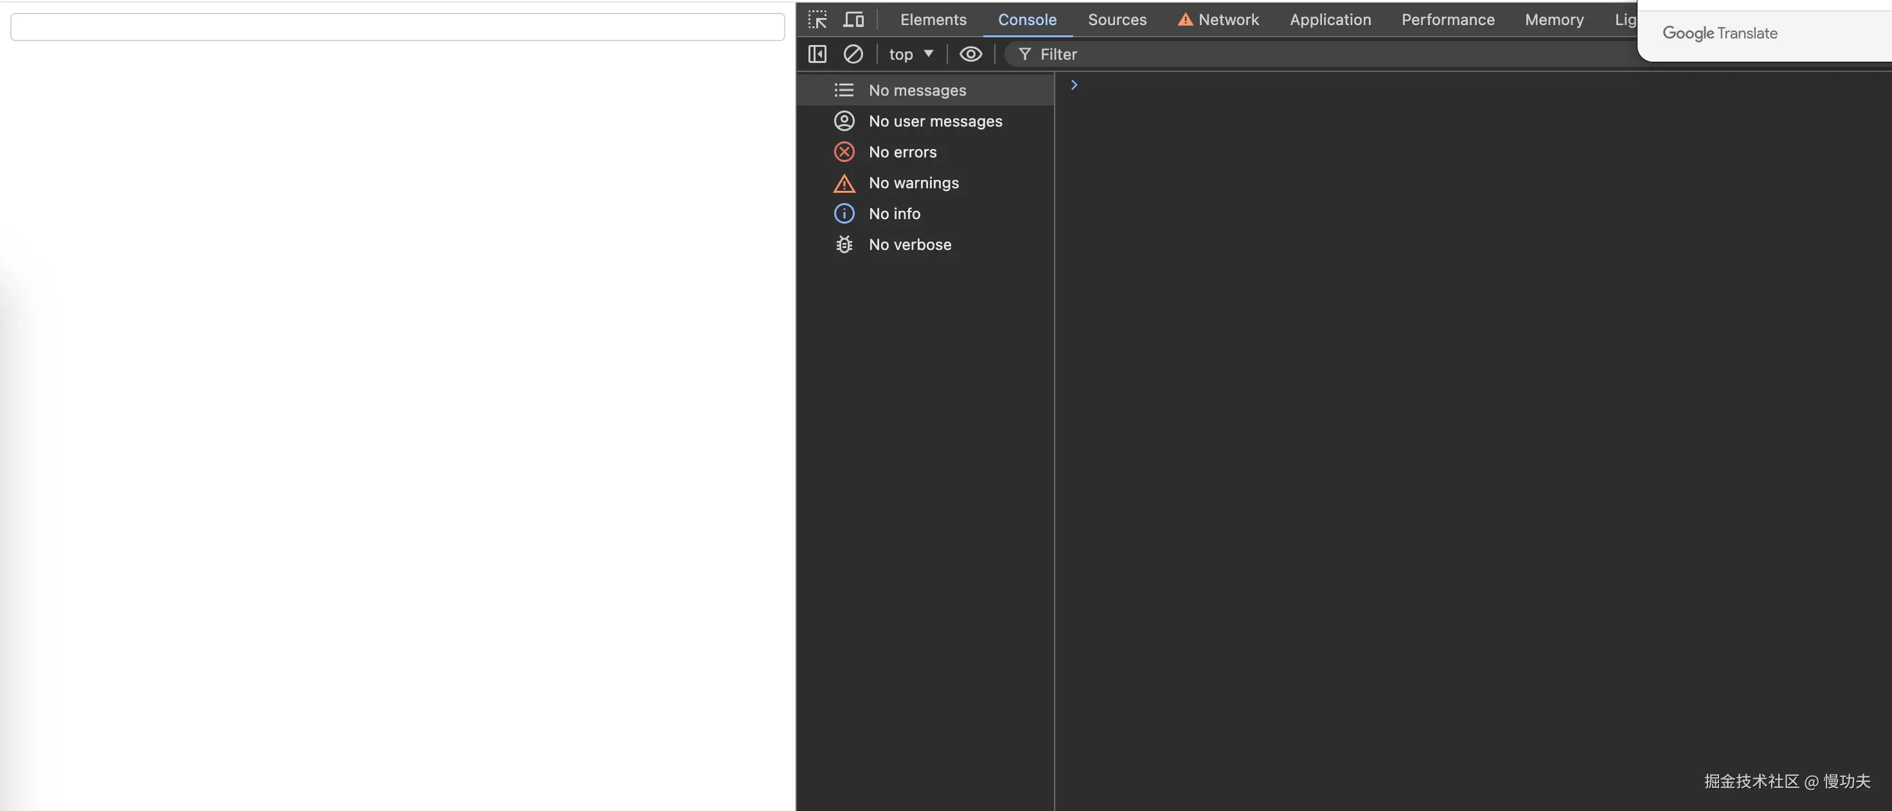The width and height of the screenshot is (1892, 811).
Task: Select the No user messages filter
Action: click(x=935, y=120)
